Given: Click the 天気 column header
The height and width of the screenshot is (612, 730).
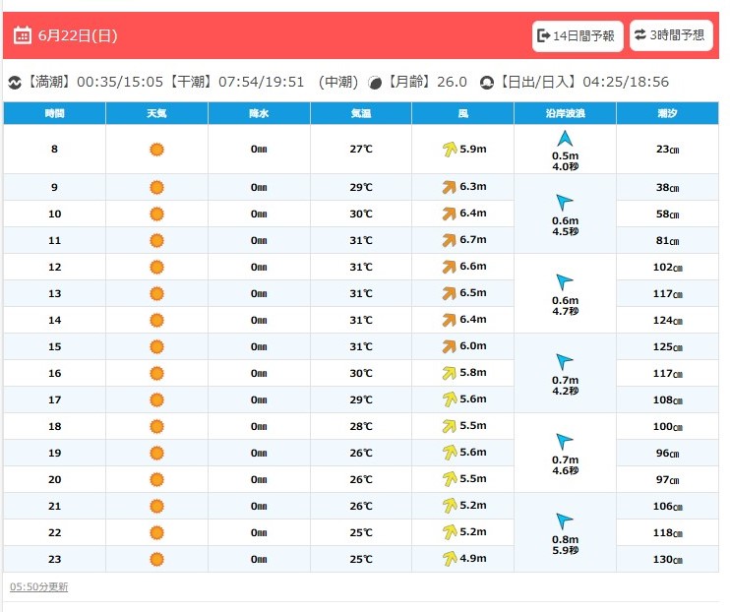Looking at the screenshot, I should click(x=156, y=113).
